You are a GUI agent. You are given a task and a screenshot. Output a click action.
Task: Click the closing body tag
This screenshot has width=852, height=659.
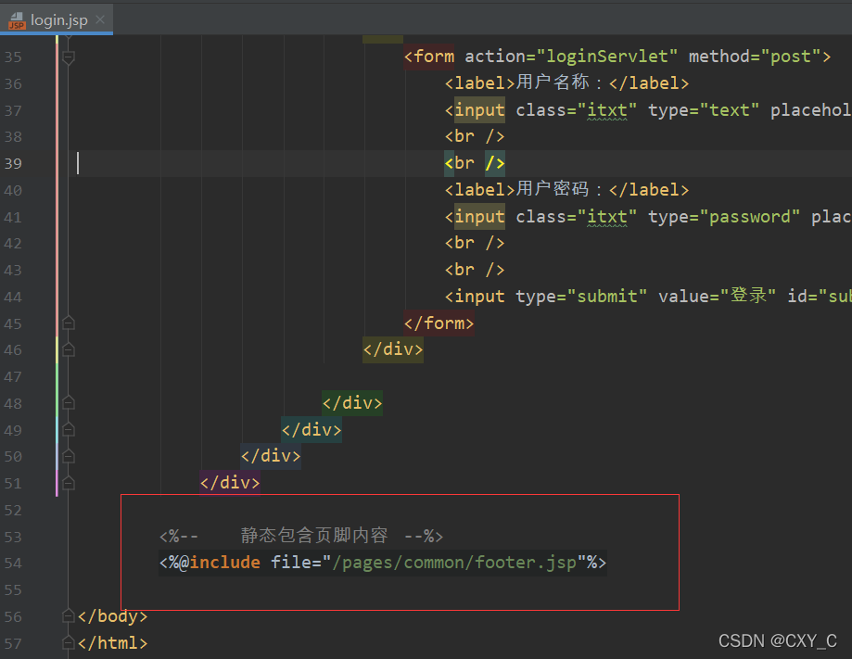click(112, 615)
